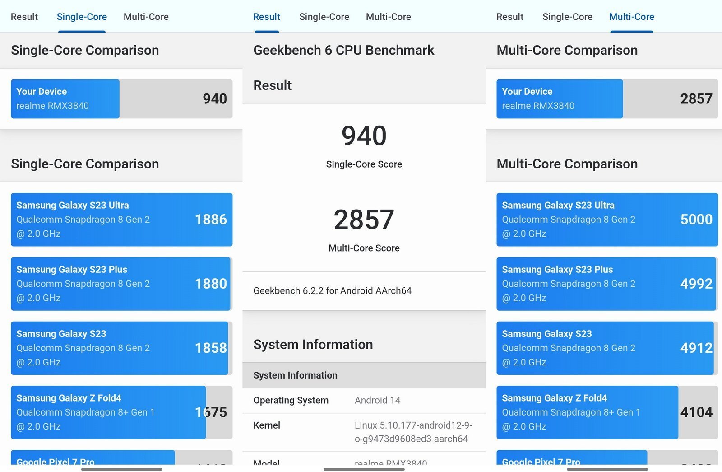The image size is (722, 472).
Task: Click the 2857 Multi-Core Score number
Action: click(x=364, y=220)
